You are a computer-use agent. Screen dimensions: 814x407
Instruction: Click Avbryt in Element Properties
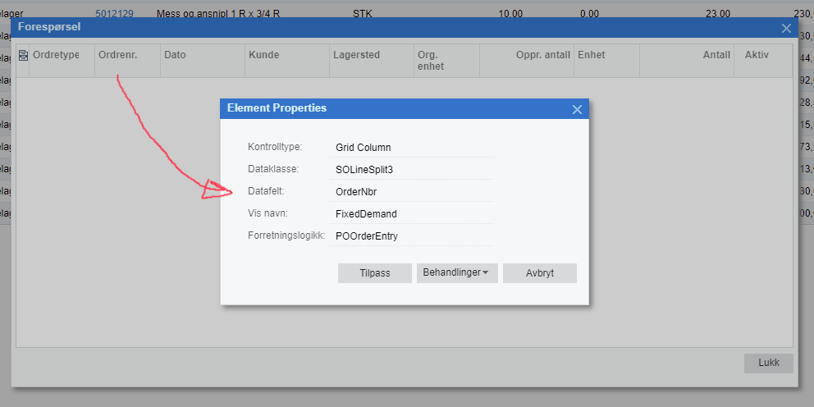coord(539,273)
